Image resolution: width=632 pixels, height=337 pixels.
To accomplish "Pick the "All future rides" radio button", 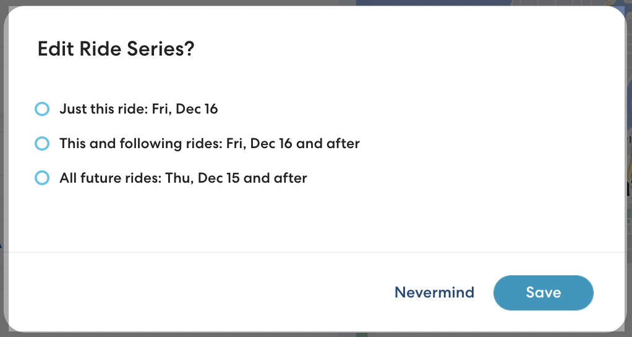I will coord(42,178).
